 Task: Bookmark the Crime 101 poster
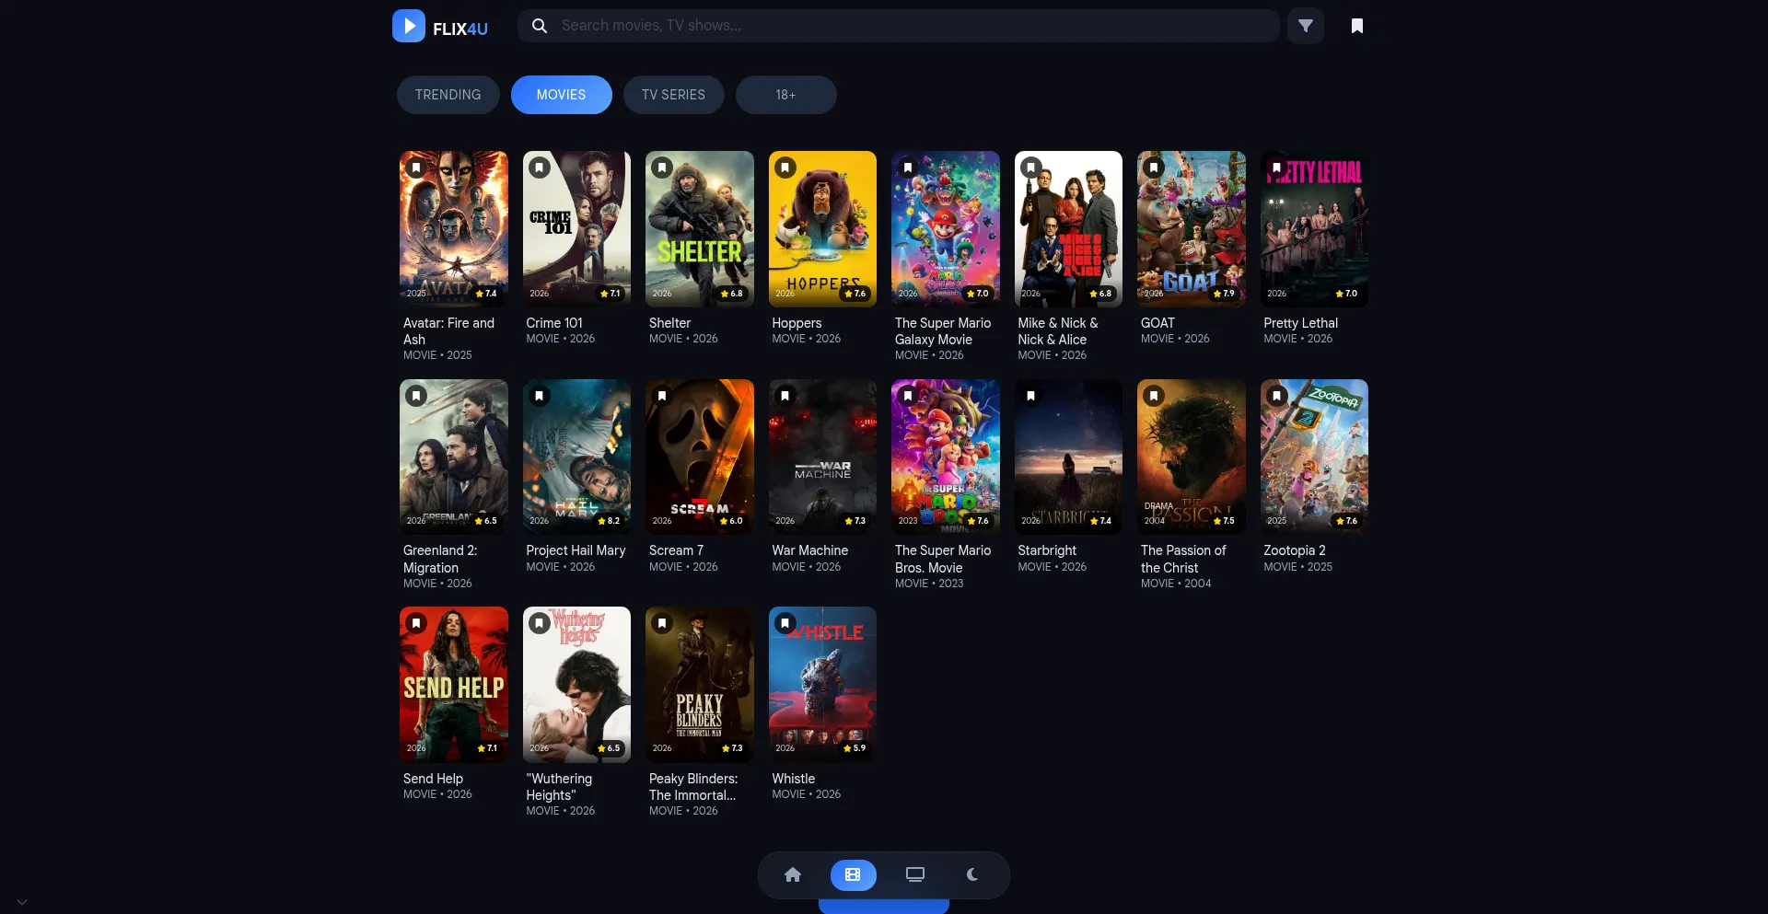coord(540,168)
